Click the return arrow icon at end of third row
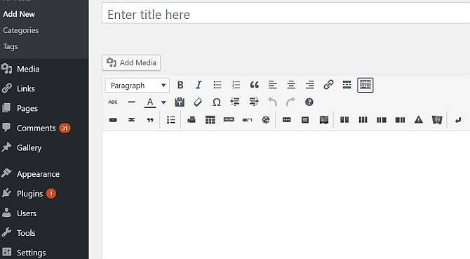Image resolution: width=470 pixels, height=259 pixels. [457, 120]
